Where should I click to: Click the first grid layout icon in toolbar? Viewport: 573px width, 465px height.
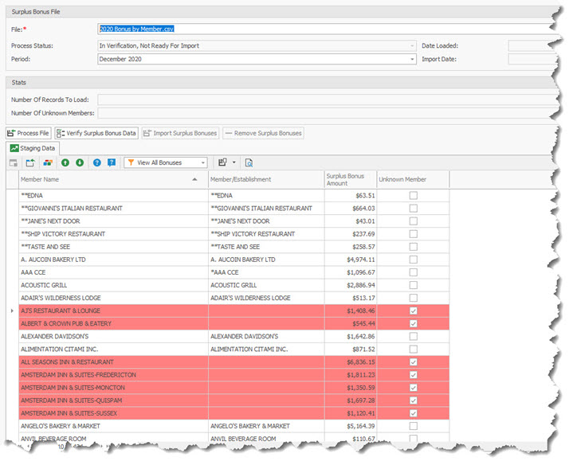pos(14,162)
